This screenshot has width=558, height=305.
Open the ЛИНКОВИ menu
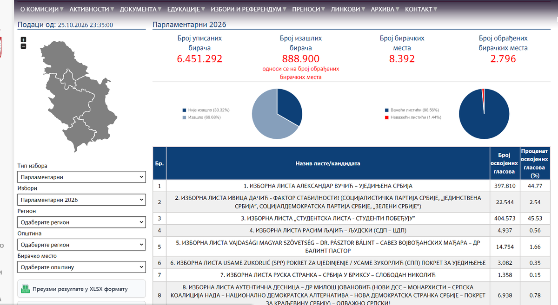348,9
